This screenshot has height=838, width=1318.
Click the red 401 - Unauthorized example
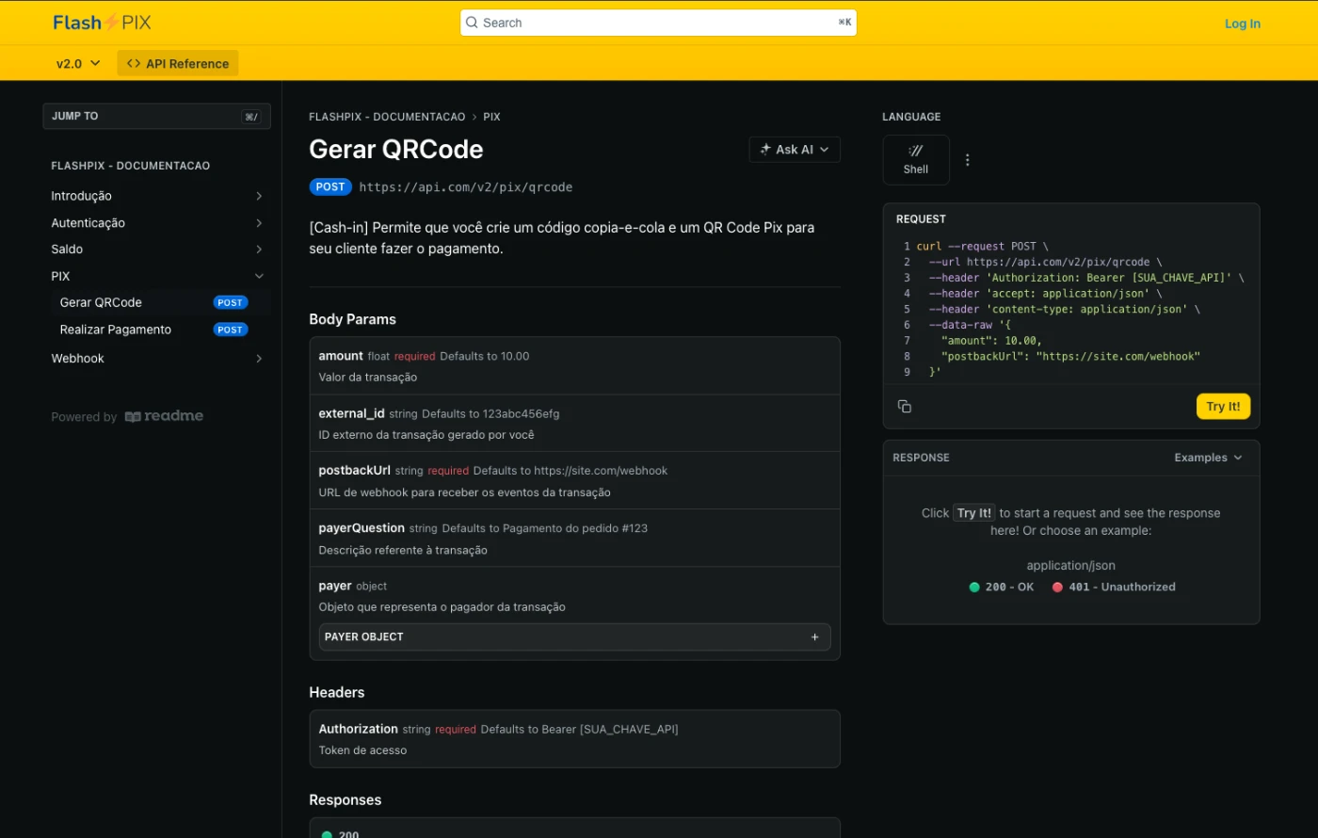[1114, 587]
